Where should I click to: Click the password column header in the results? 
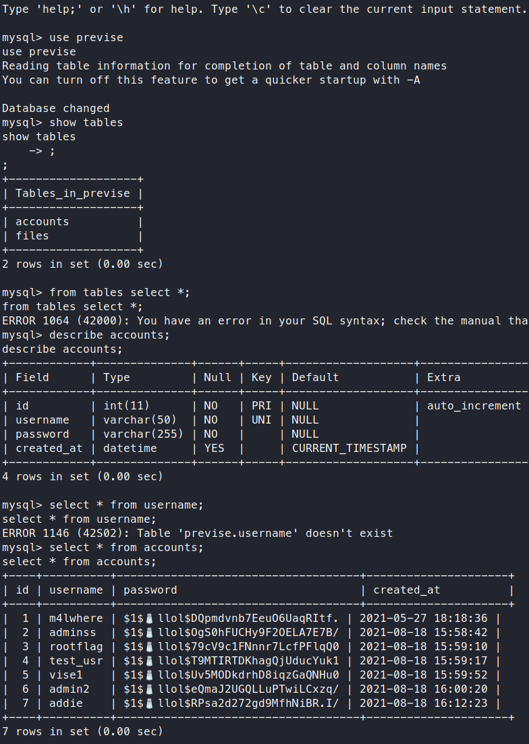[150, 590]
